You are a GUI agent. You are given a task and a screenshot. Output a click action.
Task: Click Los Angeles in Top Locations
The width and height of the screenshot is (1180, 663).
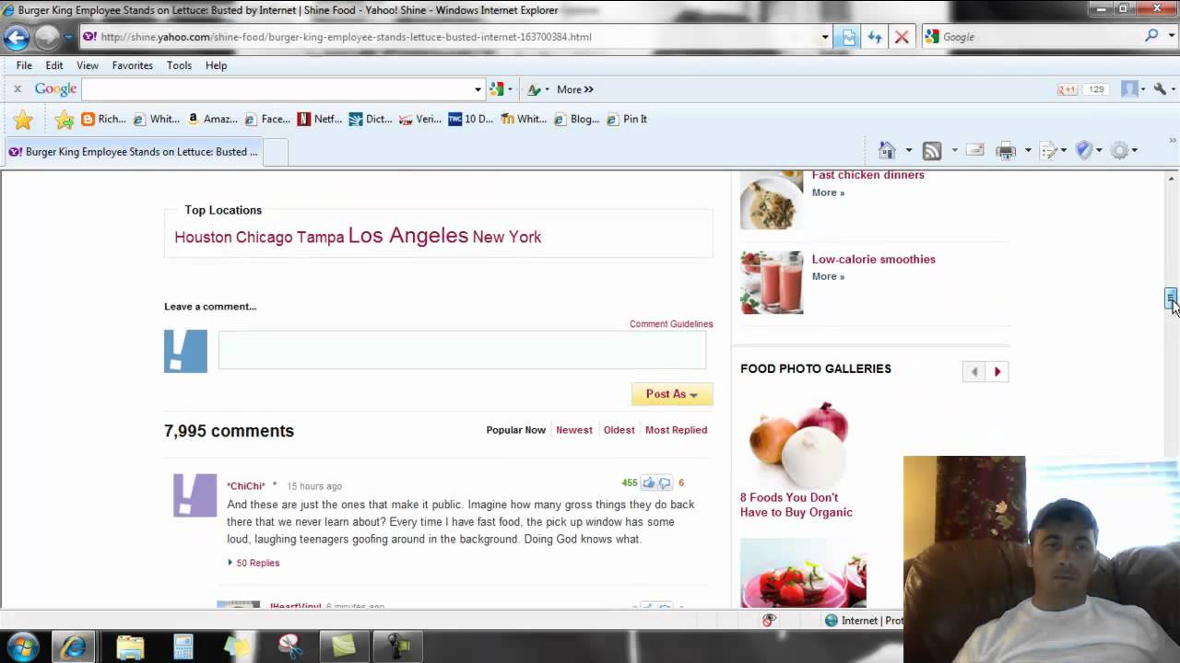408,235
